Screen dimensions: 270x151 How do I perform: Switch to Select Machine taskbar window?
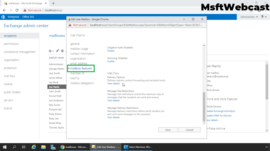point(137,147)
